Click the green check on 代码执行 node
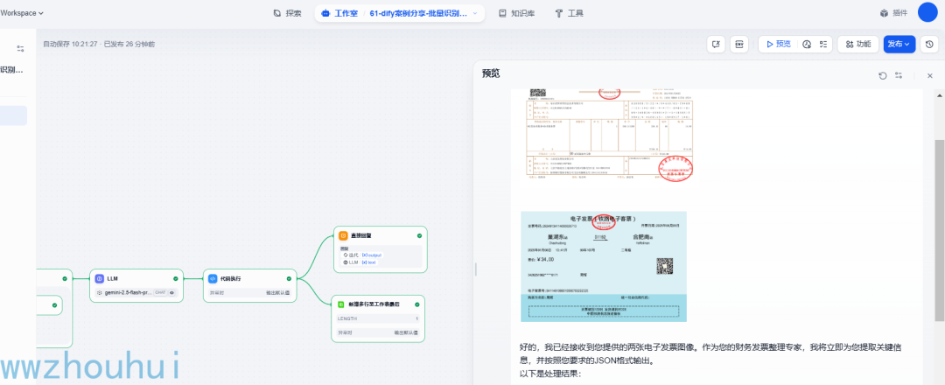 point(289,278)
